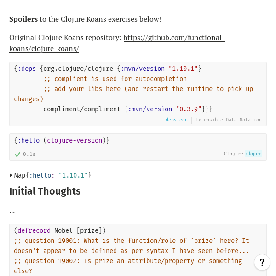276x276 pixels.
Task: Click the Spoilers intro paragraph
Action: click(x=86, y=19)
